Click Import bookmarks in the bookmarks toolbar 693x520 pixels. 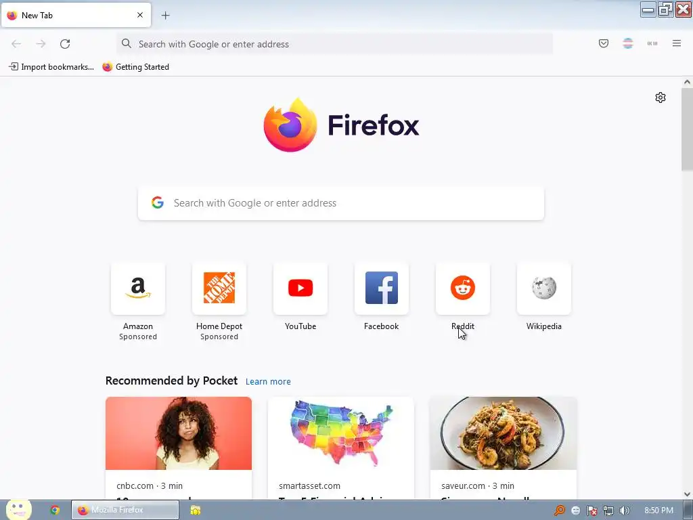click(51, 67)
